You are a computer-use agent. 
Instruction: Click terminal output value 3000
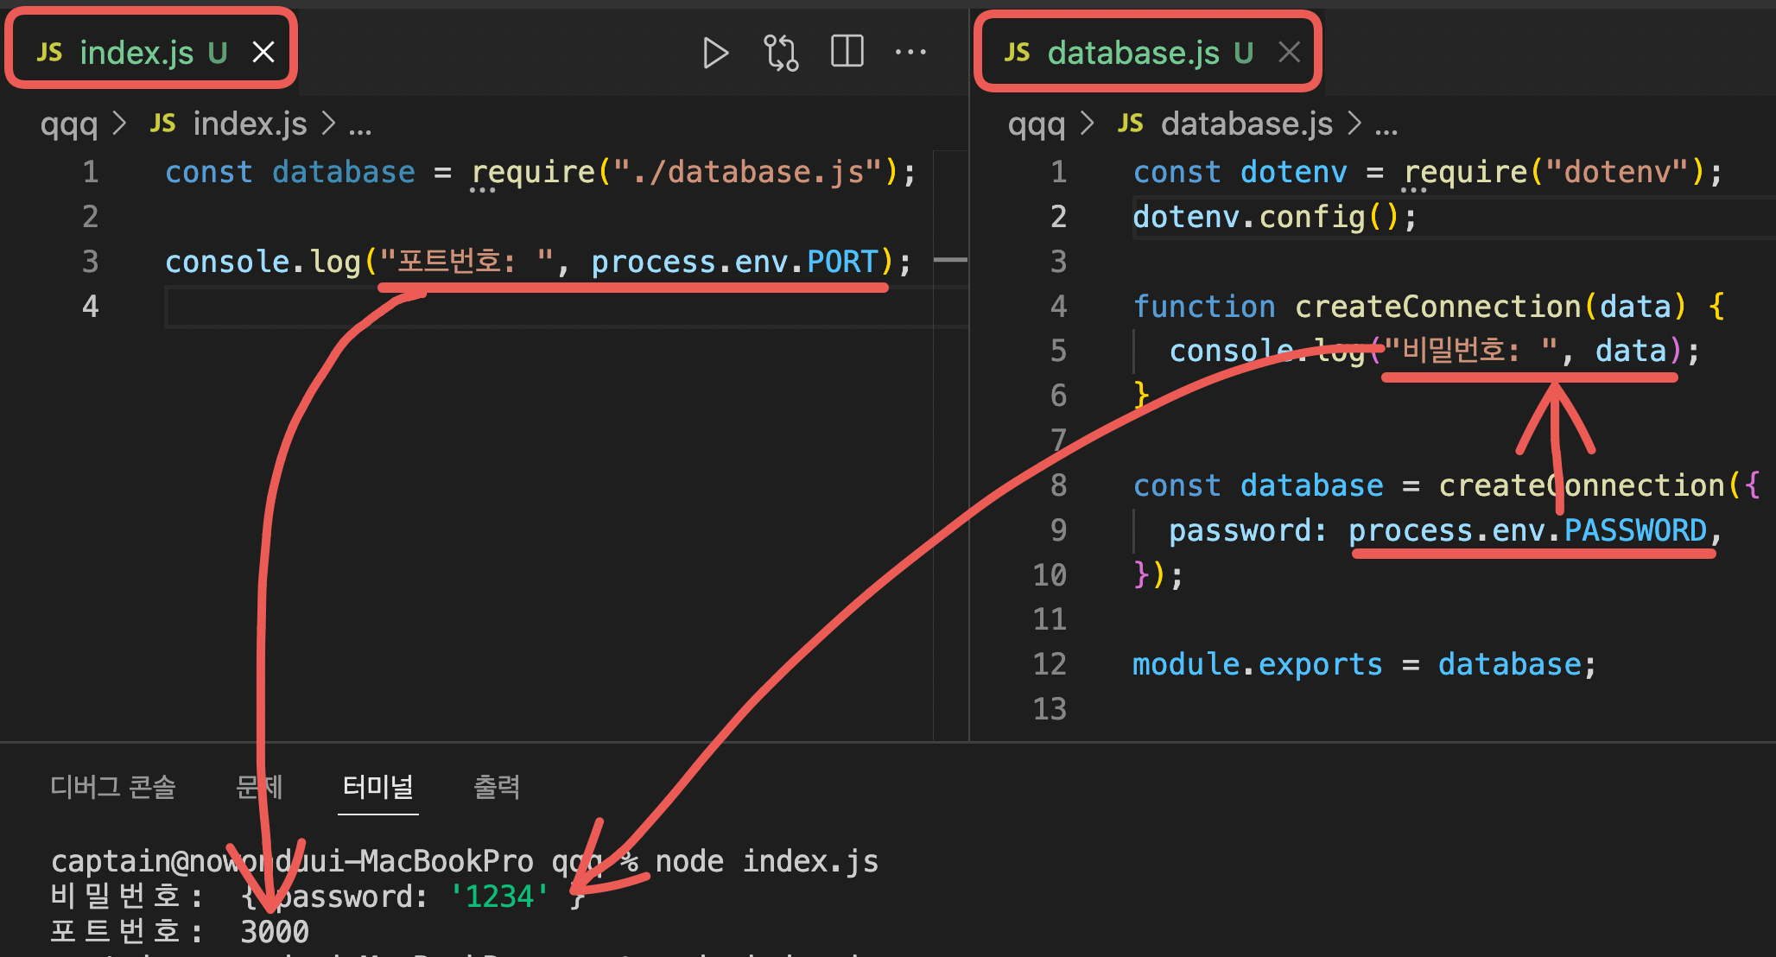pos(275,932)
